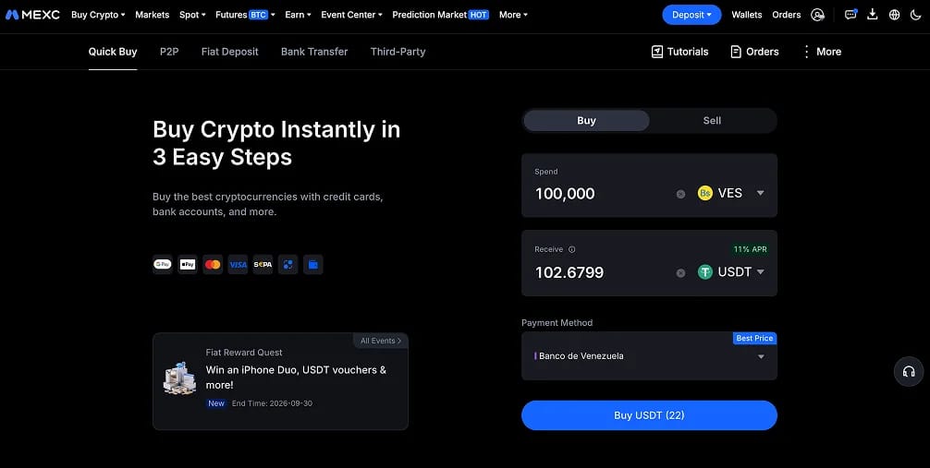Open the messages notification icon
930x468 pixels.
point(850,15)
